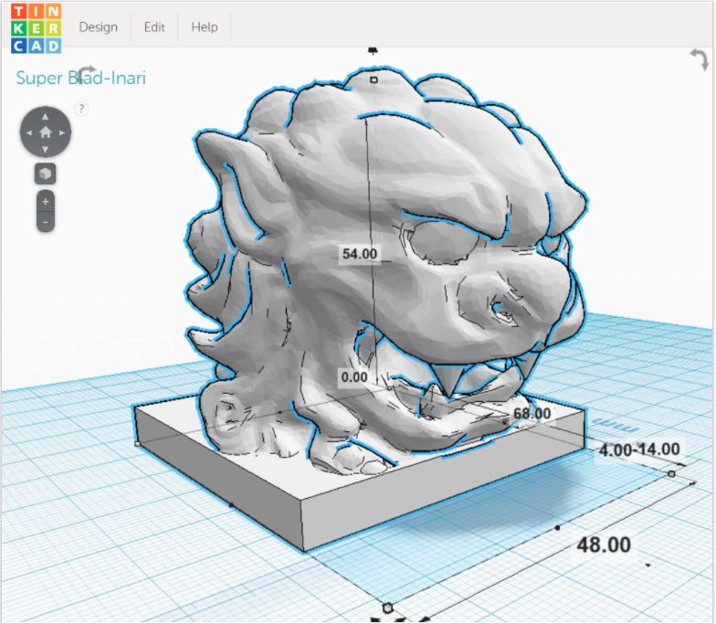Click the 68.00 length dimension
This screenshot has height=624, width=716.
click(x=532, y=413)
